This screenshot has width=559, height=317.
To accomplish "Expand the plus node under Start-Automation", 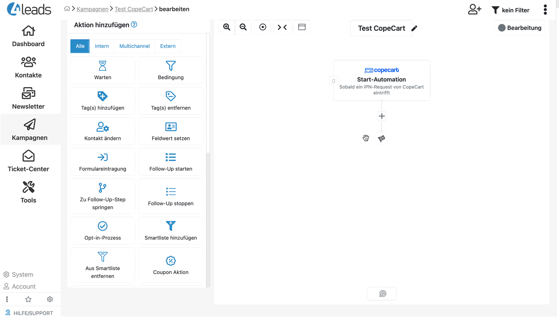I will [382, 116].
